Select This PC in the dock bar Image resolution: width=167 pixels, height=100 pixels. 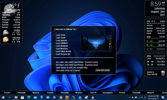pos(93,93)
